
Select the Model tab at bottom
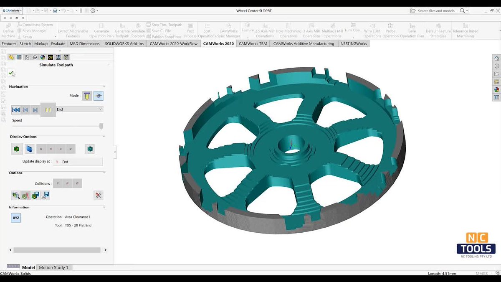(28, 267)
